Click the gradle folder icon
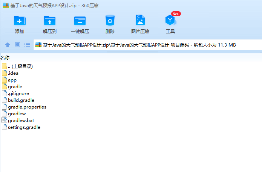The width and height of the screenshot is (262, 172). click(5, 86)
